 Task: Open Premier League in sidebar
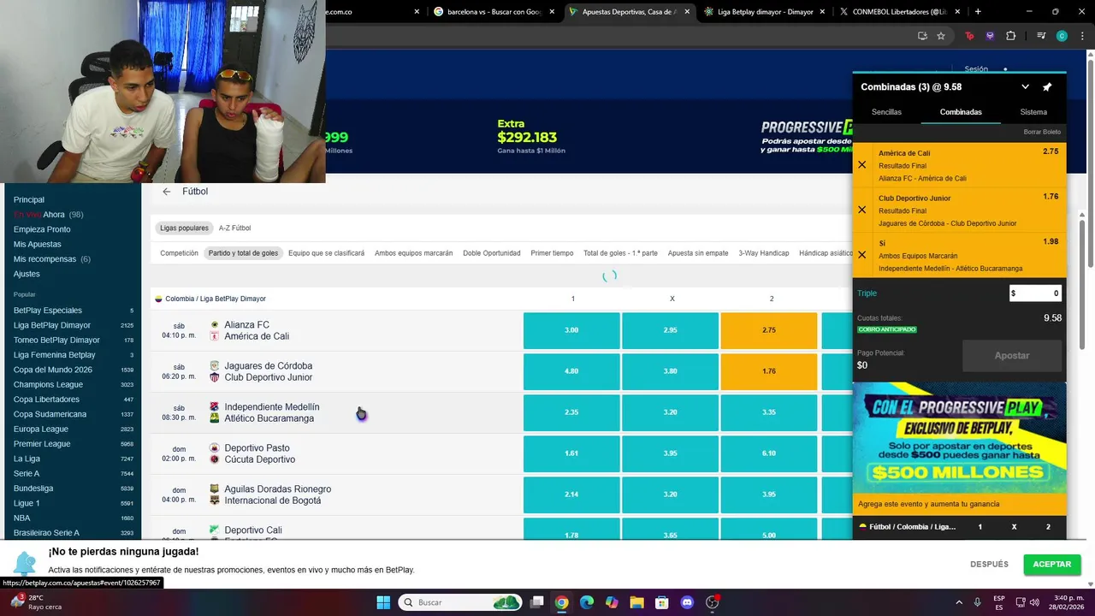click(x=42, y=444)
